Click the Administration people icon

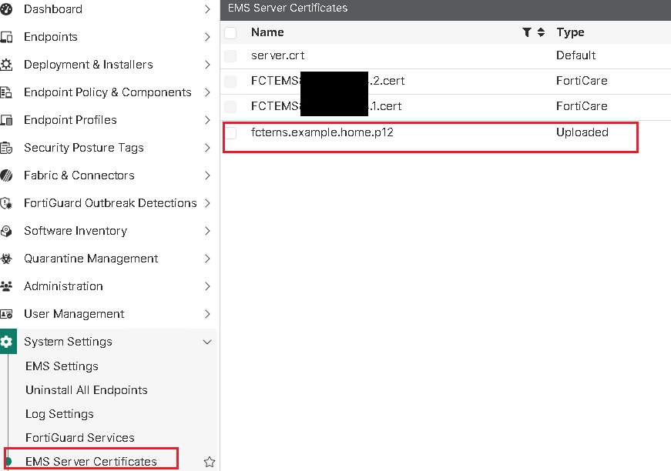[x=6, y=286]
